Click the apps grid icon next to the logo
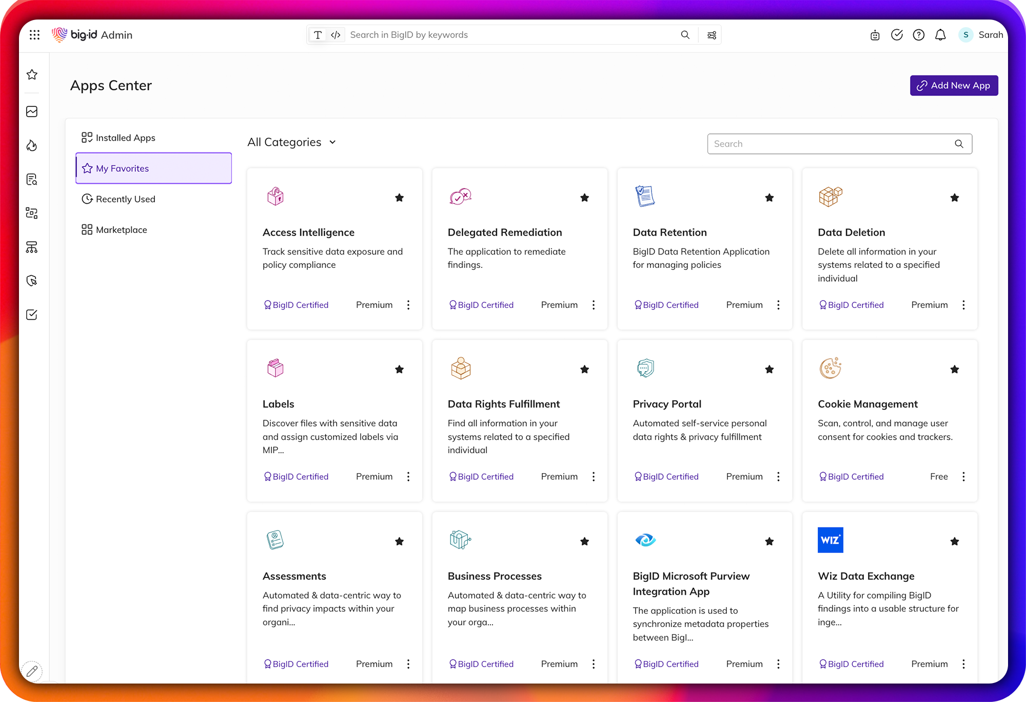Screen dimensions: 1026x702 click(x=34, y=34)
